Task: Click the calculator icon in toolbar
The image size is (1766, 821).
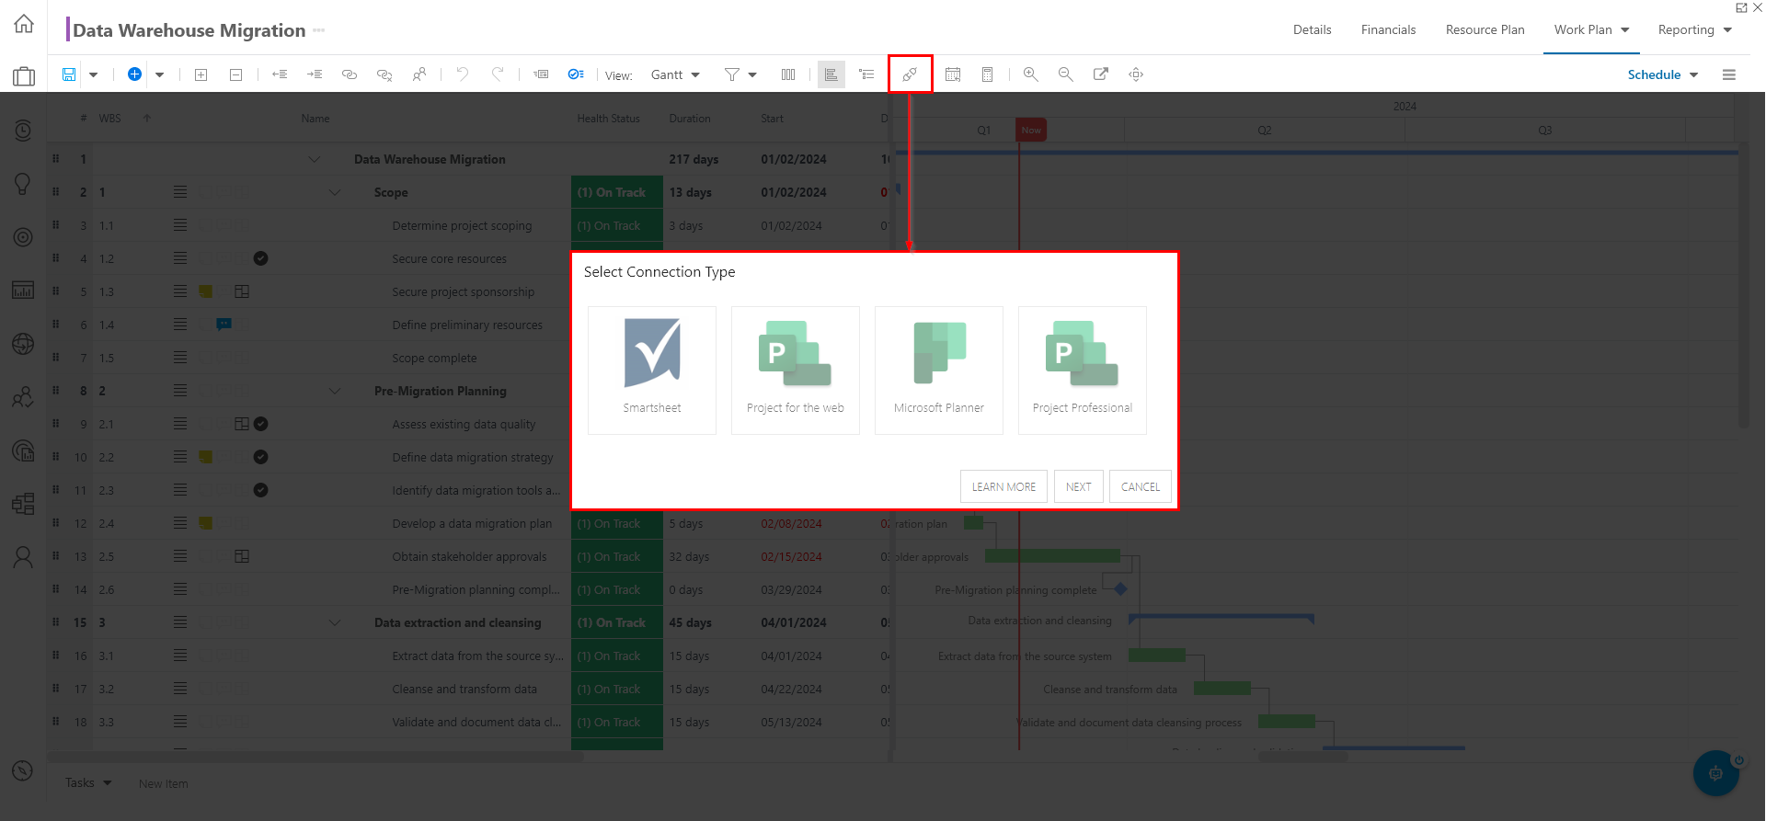Action: 987,74
